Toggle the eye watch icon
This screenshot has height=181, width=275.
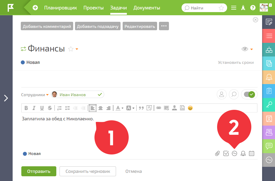(245, 49)
